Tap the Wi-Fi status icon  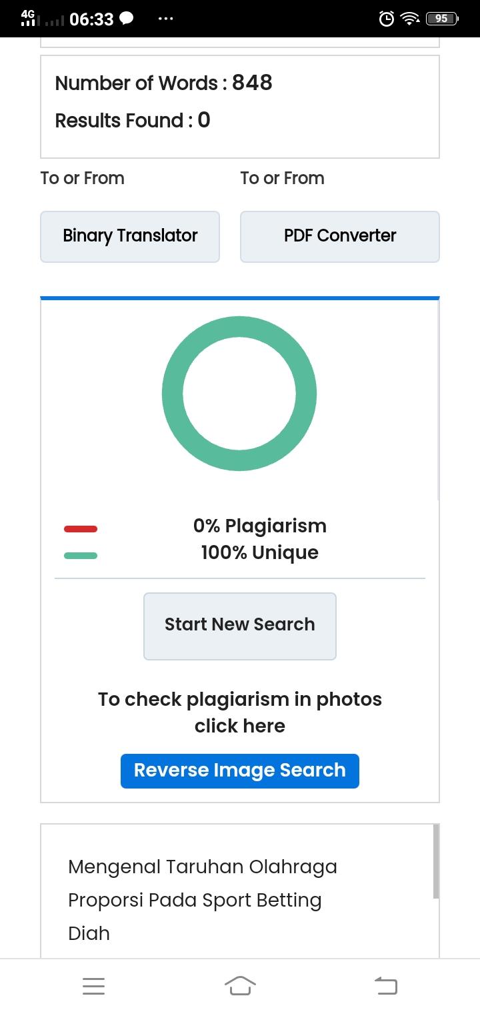click(410, 19)
